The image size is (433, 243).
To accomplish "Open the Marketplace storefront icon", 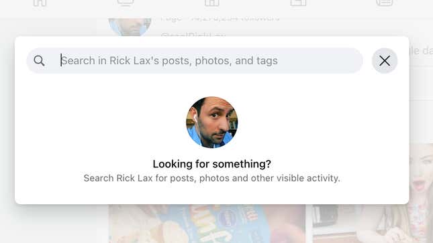I will click(x=212, y=3).
